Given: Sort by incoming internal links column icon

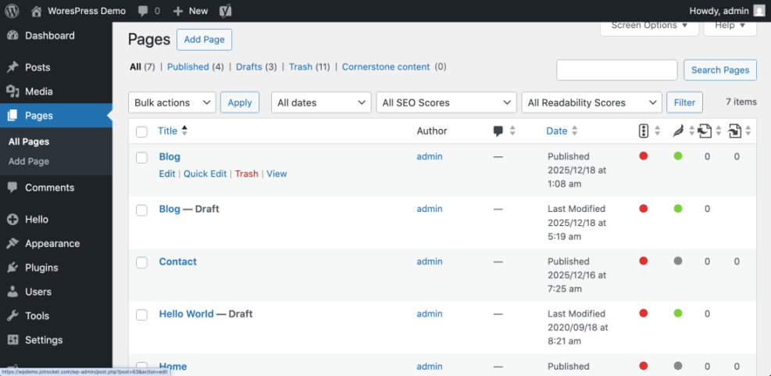Looking at the screenshot, I should pos(734,131).
